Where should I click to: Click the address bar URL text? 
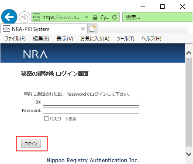pos(61,17)
